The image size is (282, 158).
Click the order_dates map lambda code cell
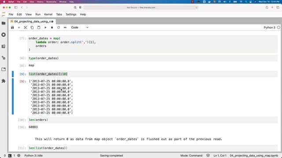pos(152,44)
